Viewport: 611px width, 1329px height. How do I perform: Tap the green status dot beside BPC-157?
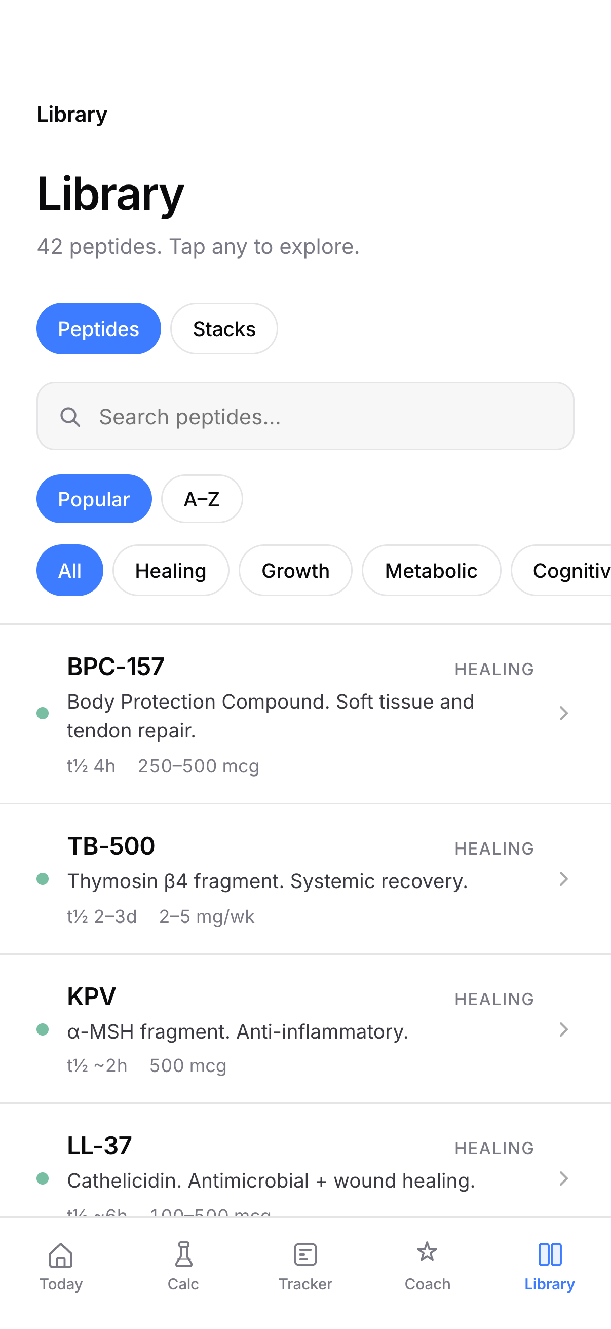(x=43, y=714)
